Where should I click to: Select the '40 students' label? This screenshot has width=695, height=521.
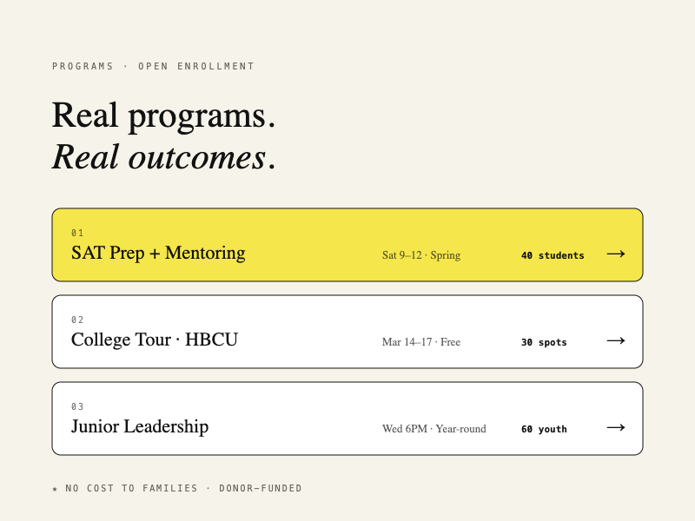[553, 255]
